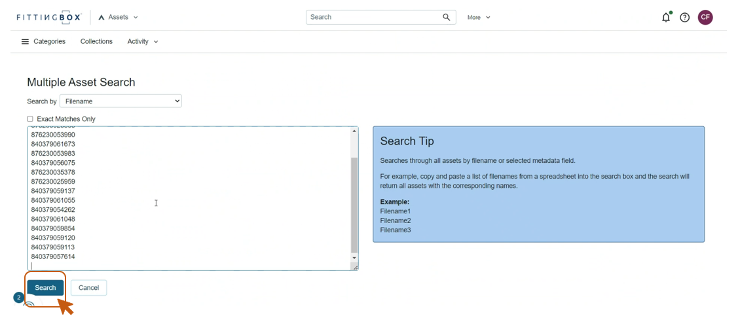Click the search magnifier icon
740x316 pixels.
[x=447, y=17]
